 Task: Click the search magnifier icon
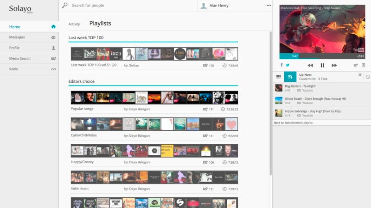coord(65,5)
